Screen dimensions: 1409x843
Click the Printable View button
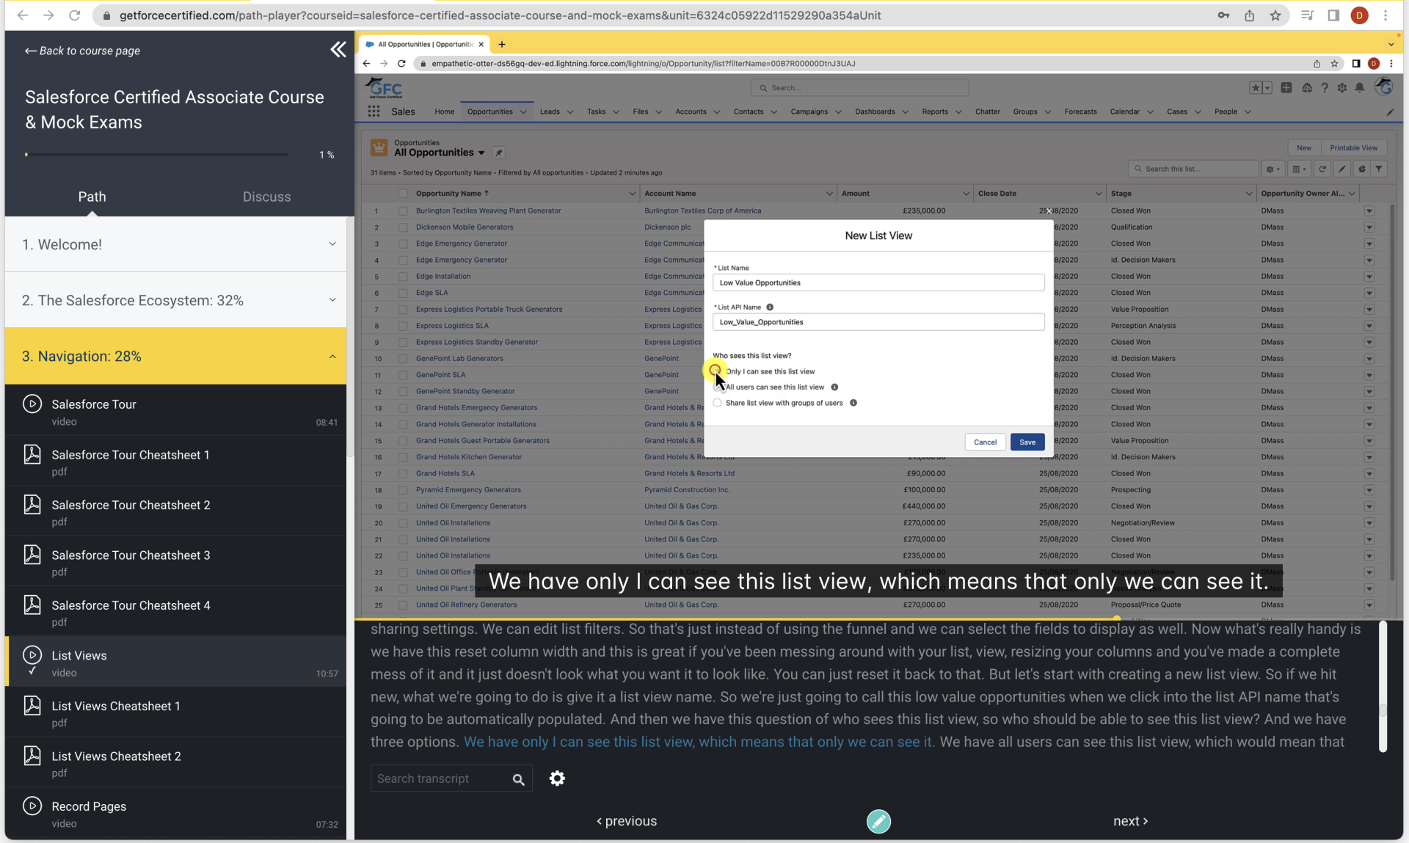point(1353,147)
